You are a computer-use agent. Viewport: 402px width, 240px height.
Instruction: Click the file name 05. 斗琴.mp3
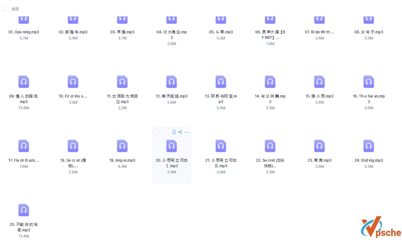pos(221,32)
